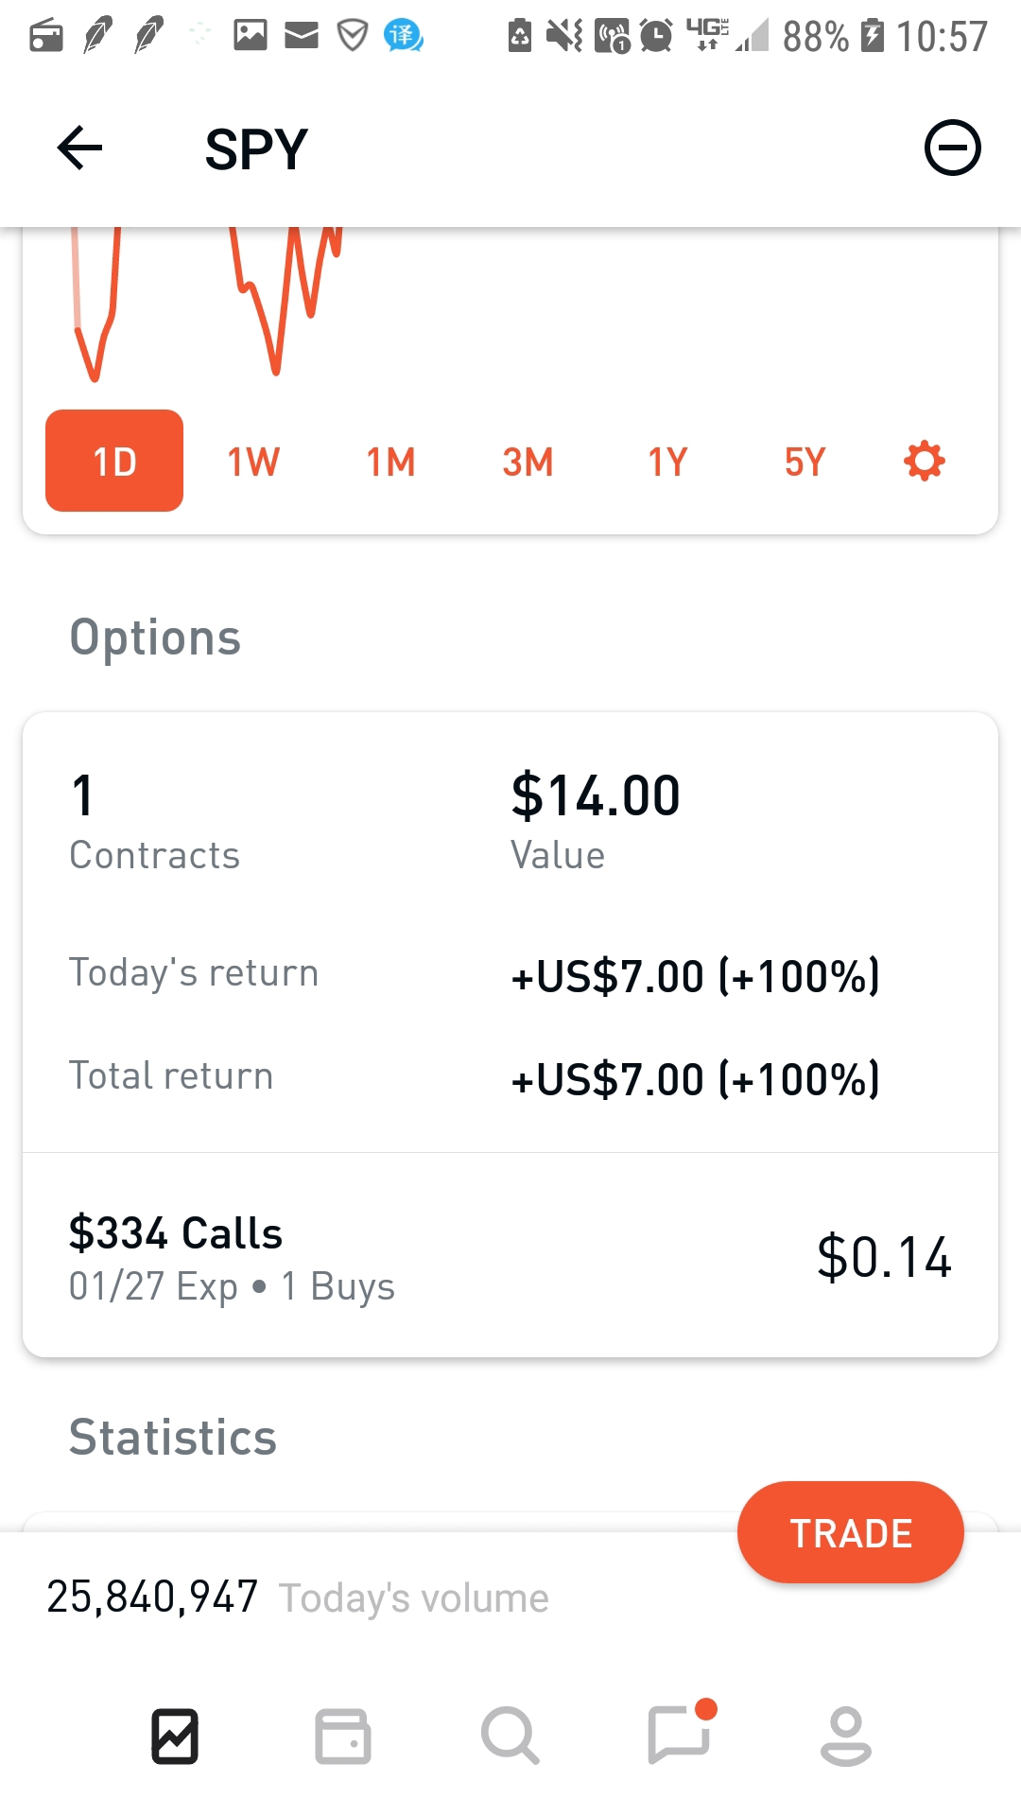The width and height of the screenshot is (1021, 1816).
Task: Open the portfolio chart tab icon
Action: tap(175, 1737)
